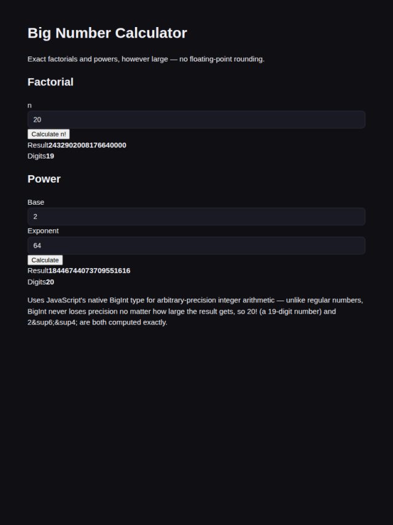The height and width of the screenshot is (525, 393).
Task: Click the Exponent field label
Action: 43,231
